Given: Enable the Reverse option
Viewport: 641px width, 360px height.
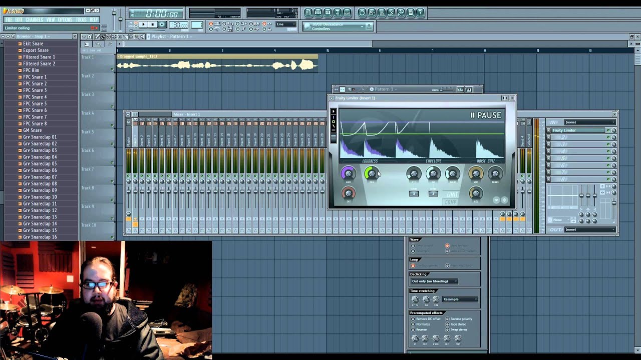Looking at the screenshot, I should (419, 330).
